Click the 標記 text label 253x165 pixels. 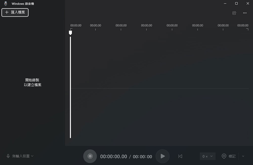[232, 156]
